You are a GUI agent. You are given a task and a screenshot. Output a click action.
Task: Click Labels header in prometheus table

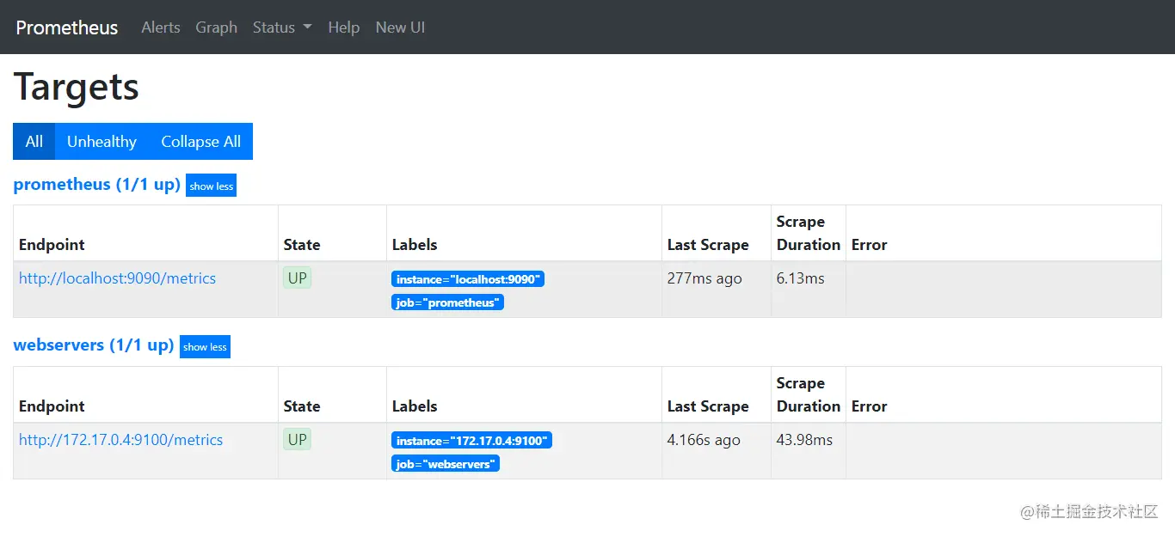pyautogui.click(x=415, y=245)
